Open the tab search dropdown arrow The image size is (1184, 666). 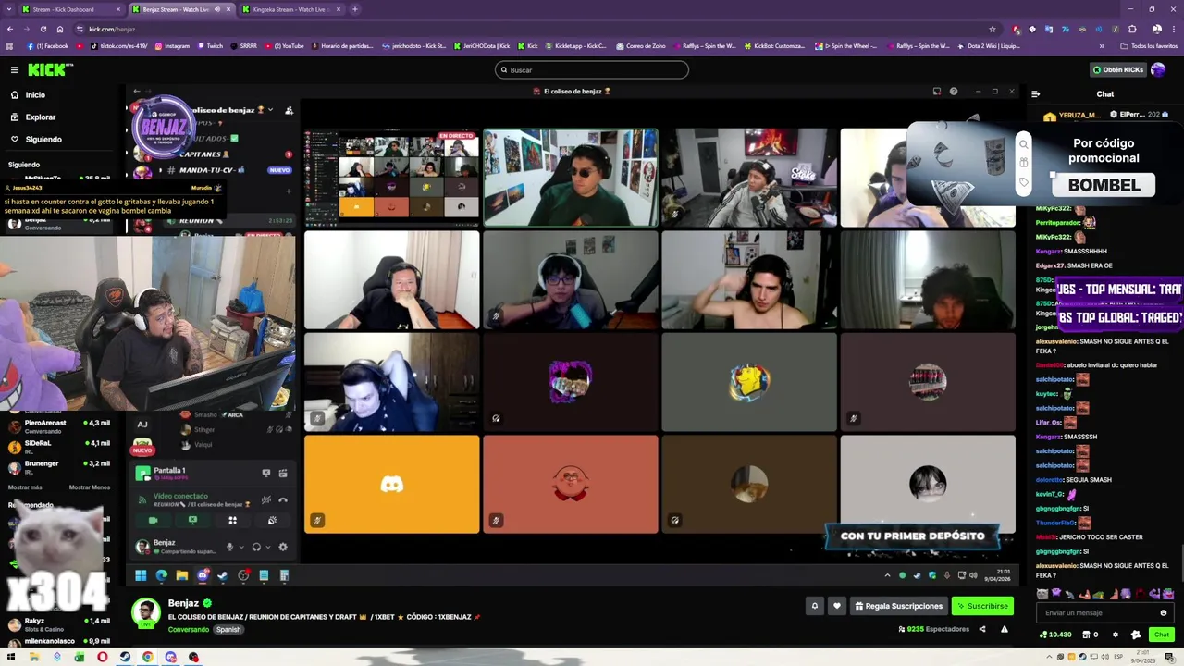[10, 9]
